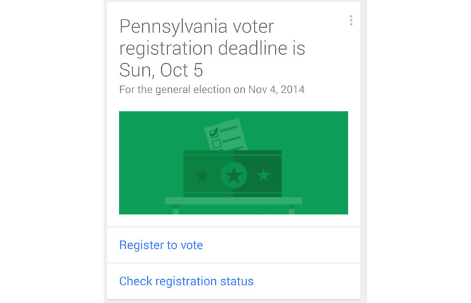
Task: Click the empty checkbox on the ballot paper
Action: pos(216,143)
